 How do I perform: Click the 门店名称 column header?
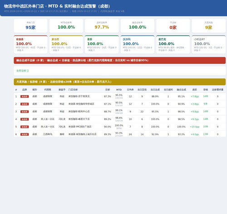pos(73,90)
